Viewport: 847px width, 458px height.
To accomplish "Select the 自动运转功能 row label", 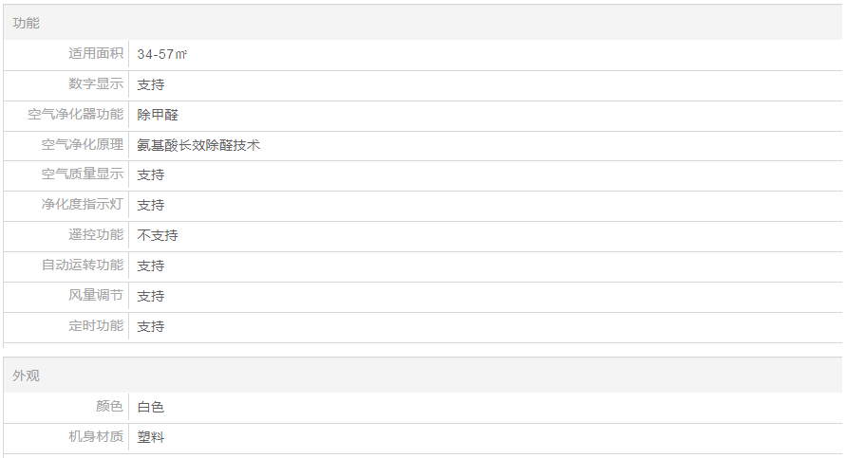I will 83,266.
